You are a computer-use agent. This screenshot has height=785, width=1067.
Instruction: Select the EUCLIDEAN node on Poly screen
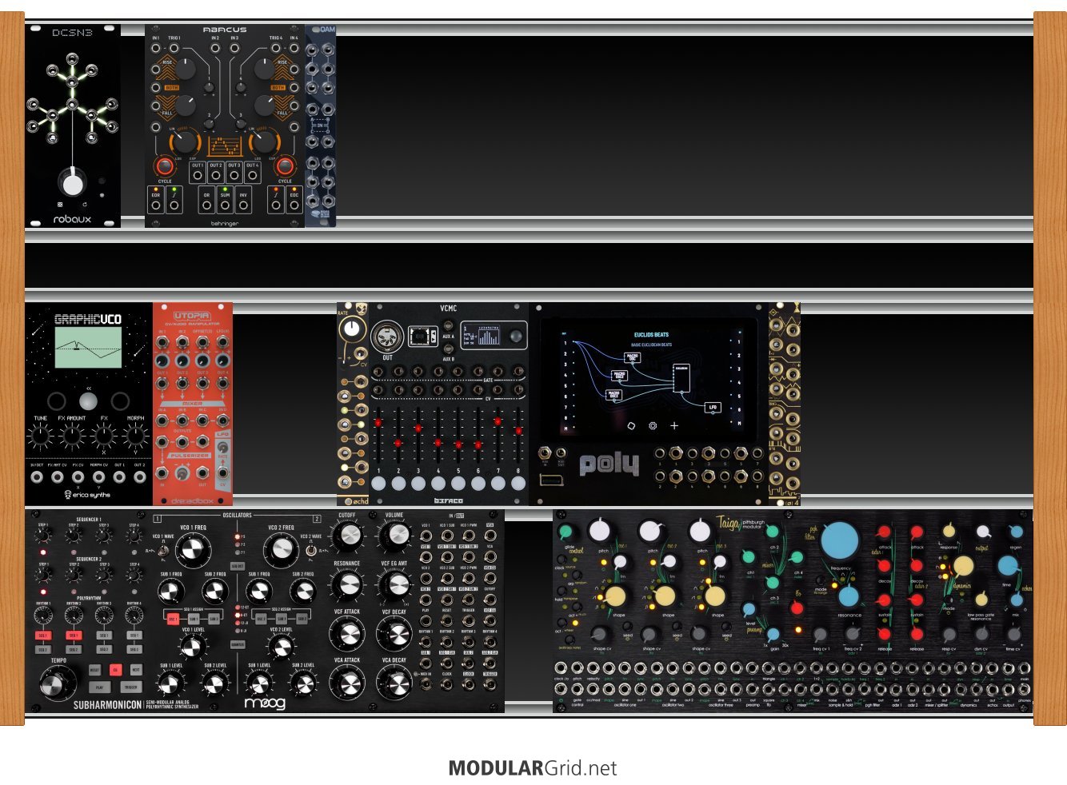tap(681, 378)
